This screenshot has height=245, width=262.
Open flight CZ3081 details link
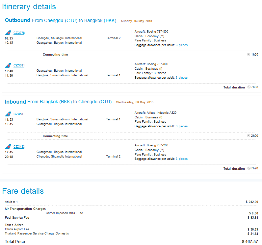tap(19, 65)
